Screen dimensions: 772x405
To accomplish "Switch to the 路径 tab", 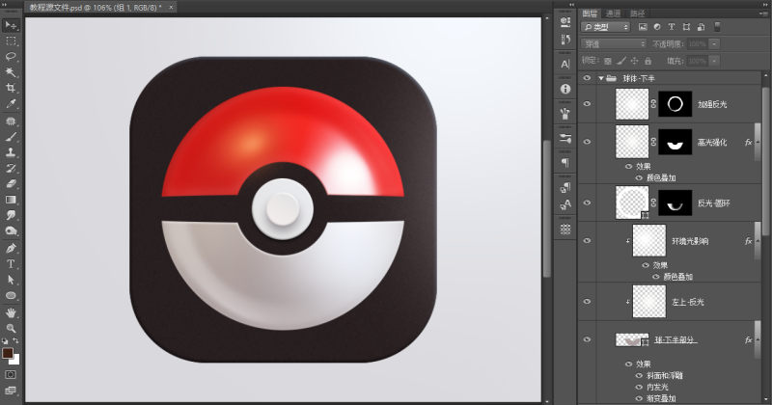I will [x=637, y=13].
